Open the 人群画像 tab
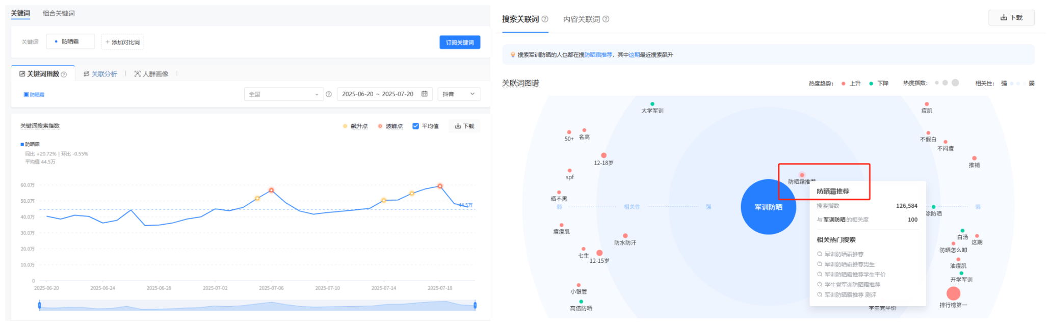Screen dimensions: 1051x326 (x=151, y=74)
